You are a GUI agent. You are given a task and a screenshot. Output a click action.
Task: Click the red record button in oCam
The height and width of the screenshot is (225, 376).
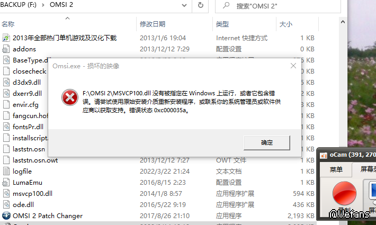(344, 193)
